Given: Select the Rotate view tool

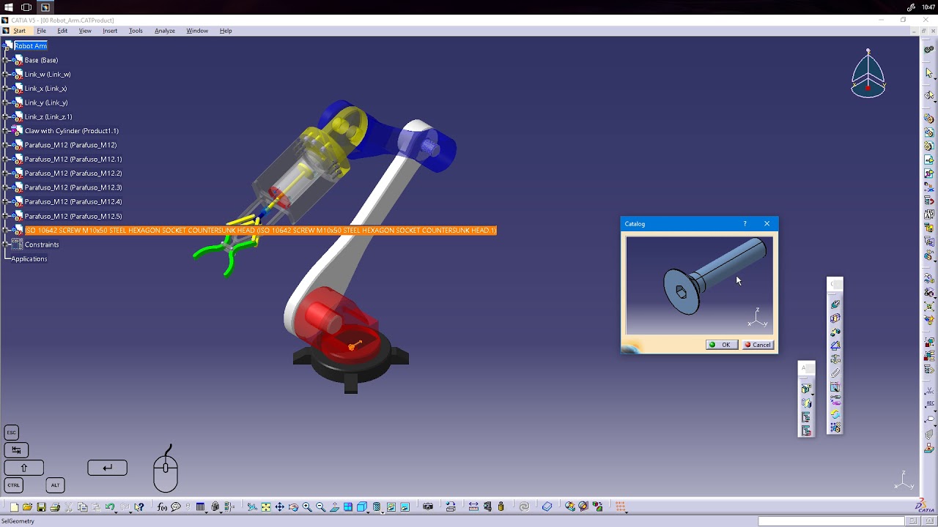Looking at the screenshot, I should pyautogui.click(x=293, y=507).
